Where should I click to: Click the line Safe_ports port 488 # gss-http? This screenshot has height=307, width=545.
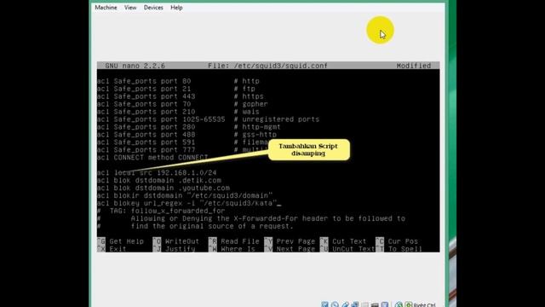tap(187, 135)
